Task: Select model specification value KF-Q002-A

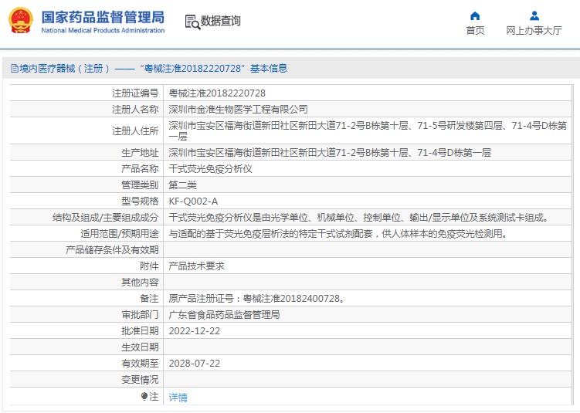Action: click(x=193, y=201)
